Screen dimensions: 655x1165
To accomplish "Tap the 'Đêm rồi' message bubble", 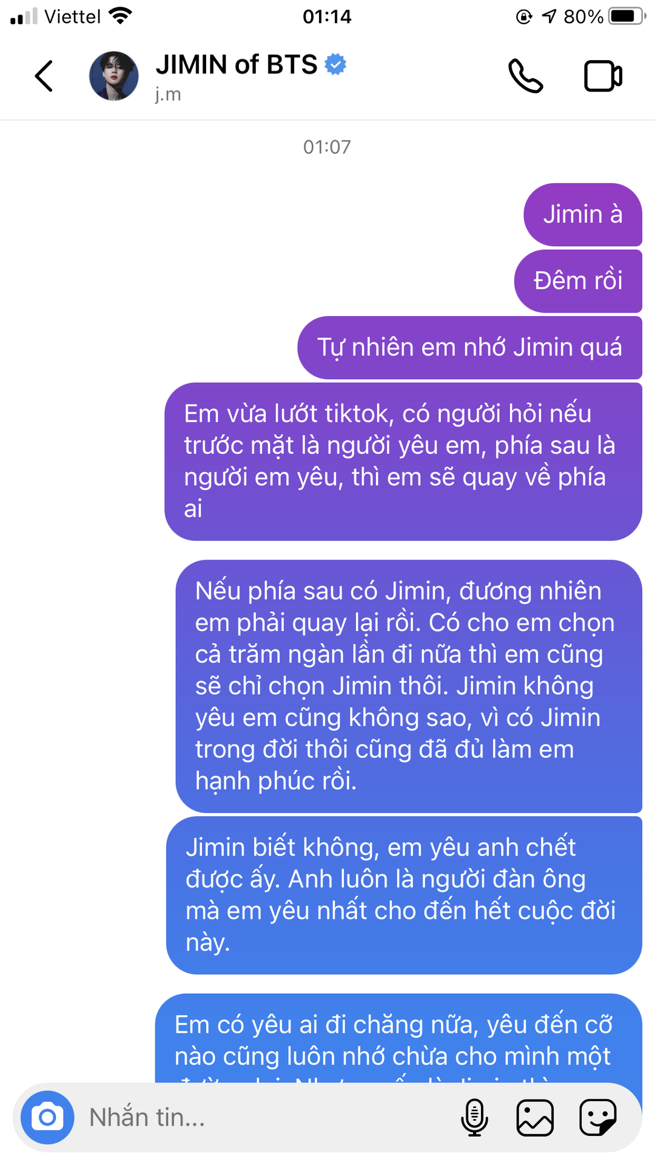I will [578, 281].
